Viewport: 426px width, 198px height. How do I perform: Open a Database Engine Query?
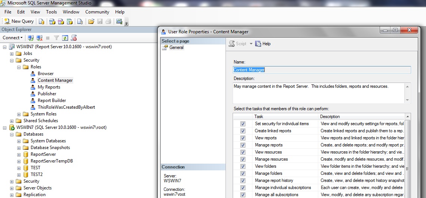[41, 21]
